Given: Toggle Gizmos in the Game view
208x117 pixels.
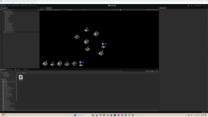Looking at the screenshot, I should pyautogui.click(x=155, y=10).
